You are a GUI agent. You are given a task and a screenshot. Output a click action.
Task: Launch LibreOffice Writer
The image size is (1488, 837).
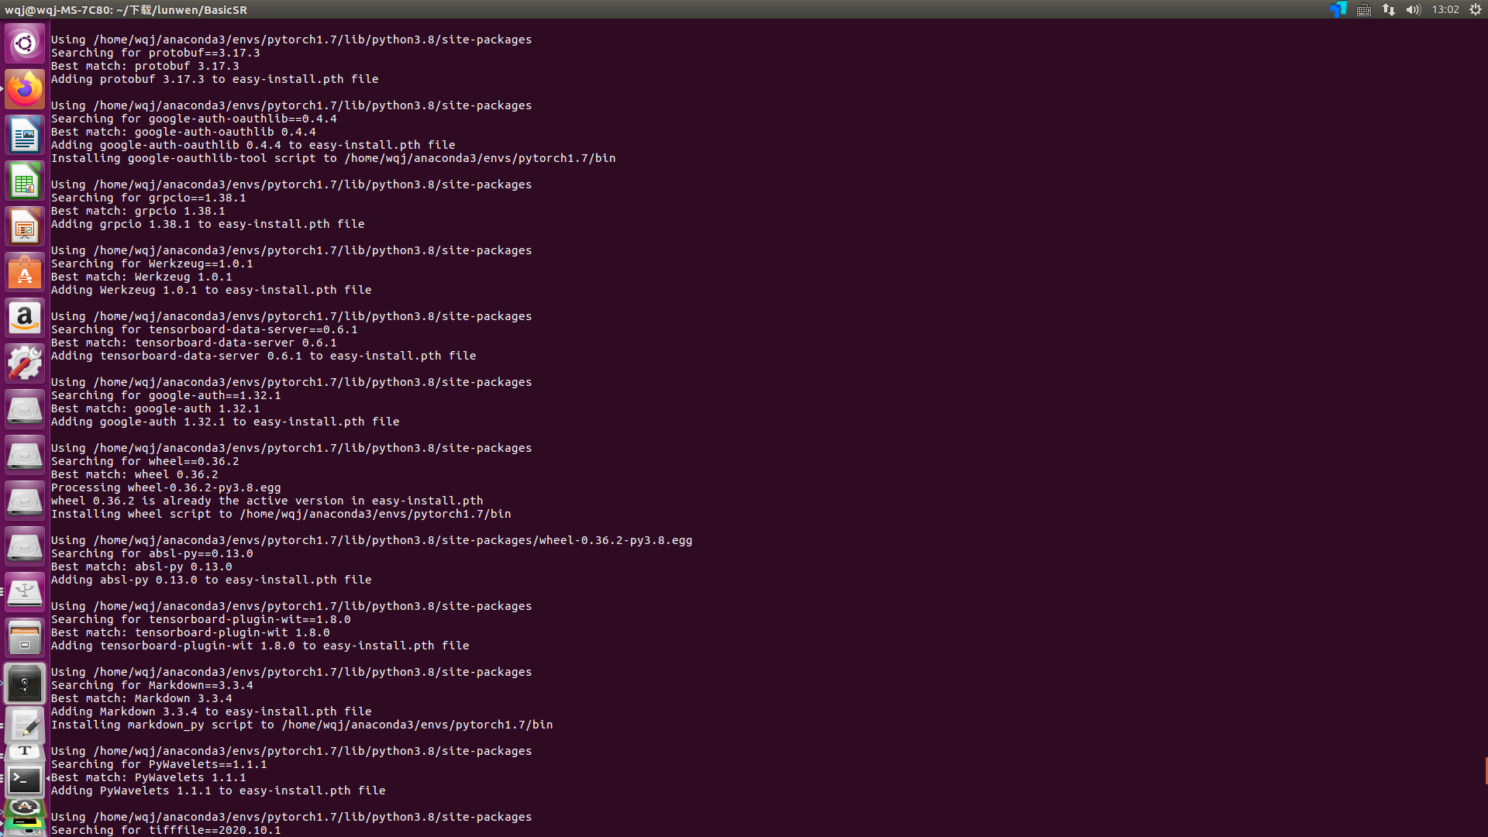[25, 134]
